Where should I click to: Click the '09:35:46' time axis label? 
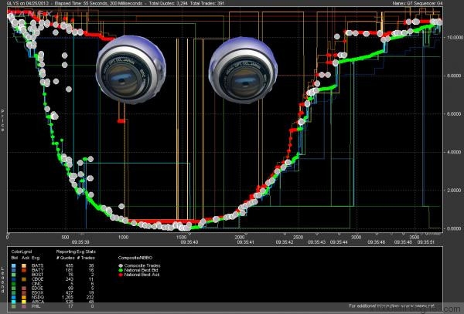(377, 242)
